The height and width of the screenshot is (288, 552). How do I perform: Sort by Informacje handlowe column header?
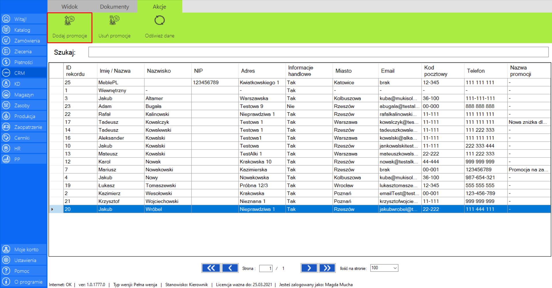click(x=309, y=71)
